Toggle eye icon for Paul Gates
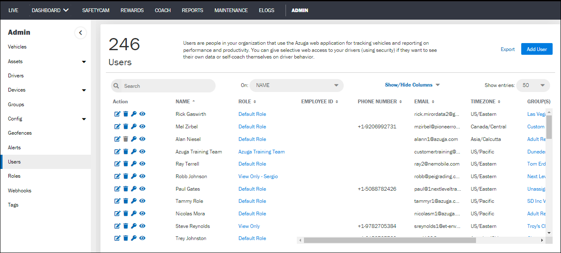The height and width of the screenshot is (253, 561). pyautogui.click(x=142, y=189)
